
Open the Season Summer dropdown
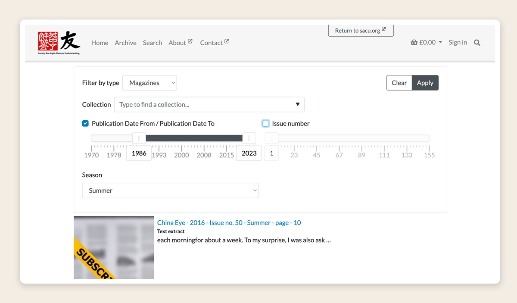pos(170,191)
